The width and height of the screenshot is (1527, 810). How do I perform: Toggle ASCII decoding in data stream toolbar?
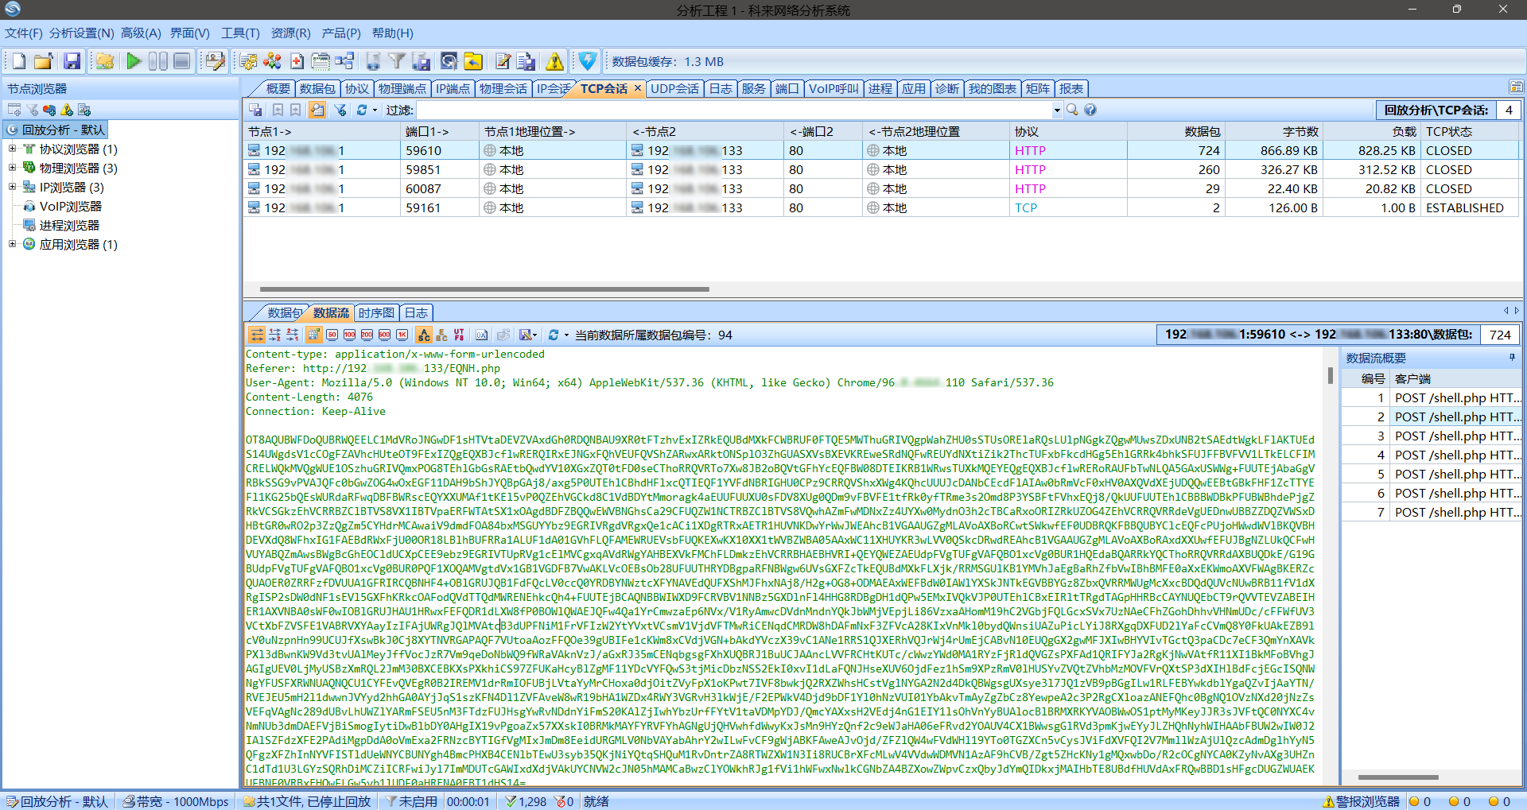pos(423,335)
